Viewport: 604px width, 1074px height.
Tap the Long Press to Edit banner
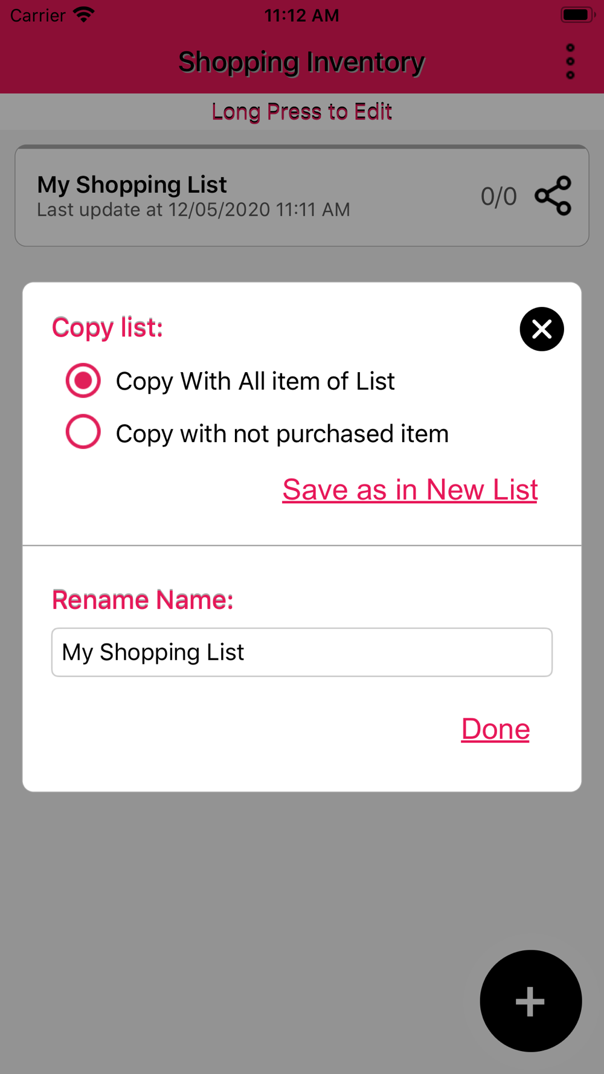coord(302,112)
